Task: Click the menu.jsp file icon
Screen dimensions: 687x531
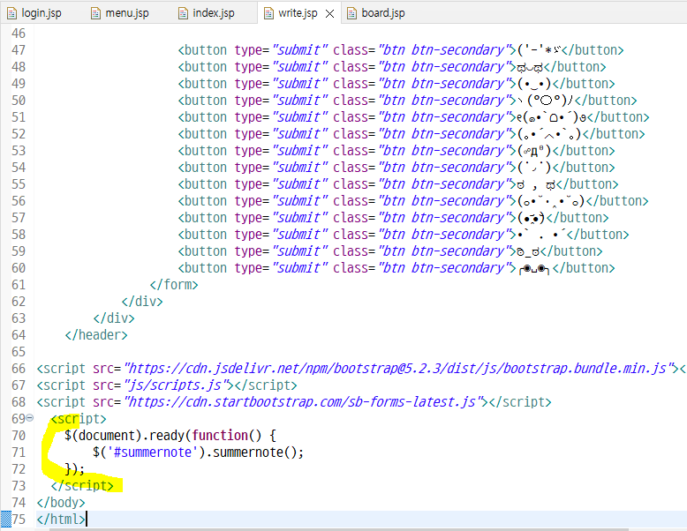Action: coord(95,13)
